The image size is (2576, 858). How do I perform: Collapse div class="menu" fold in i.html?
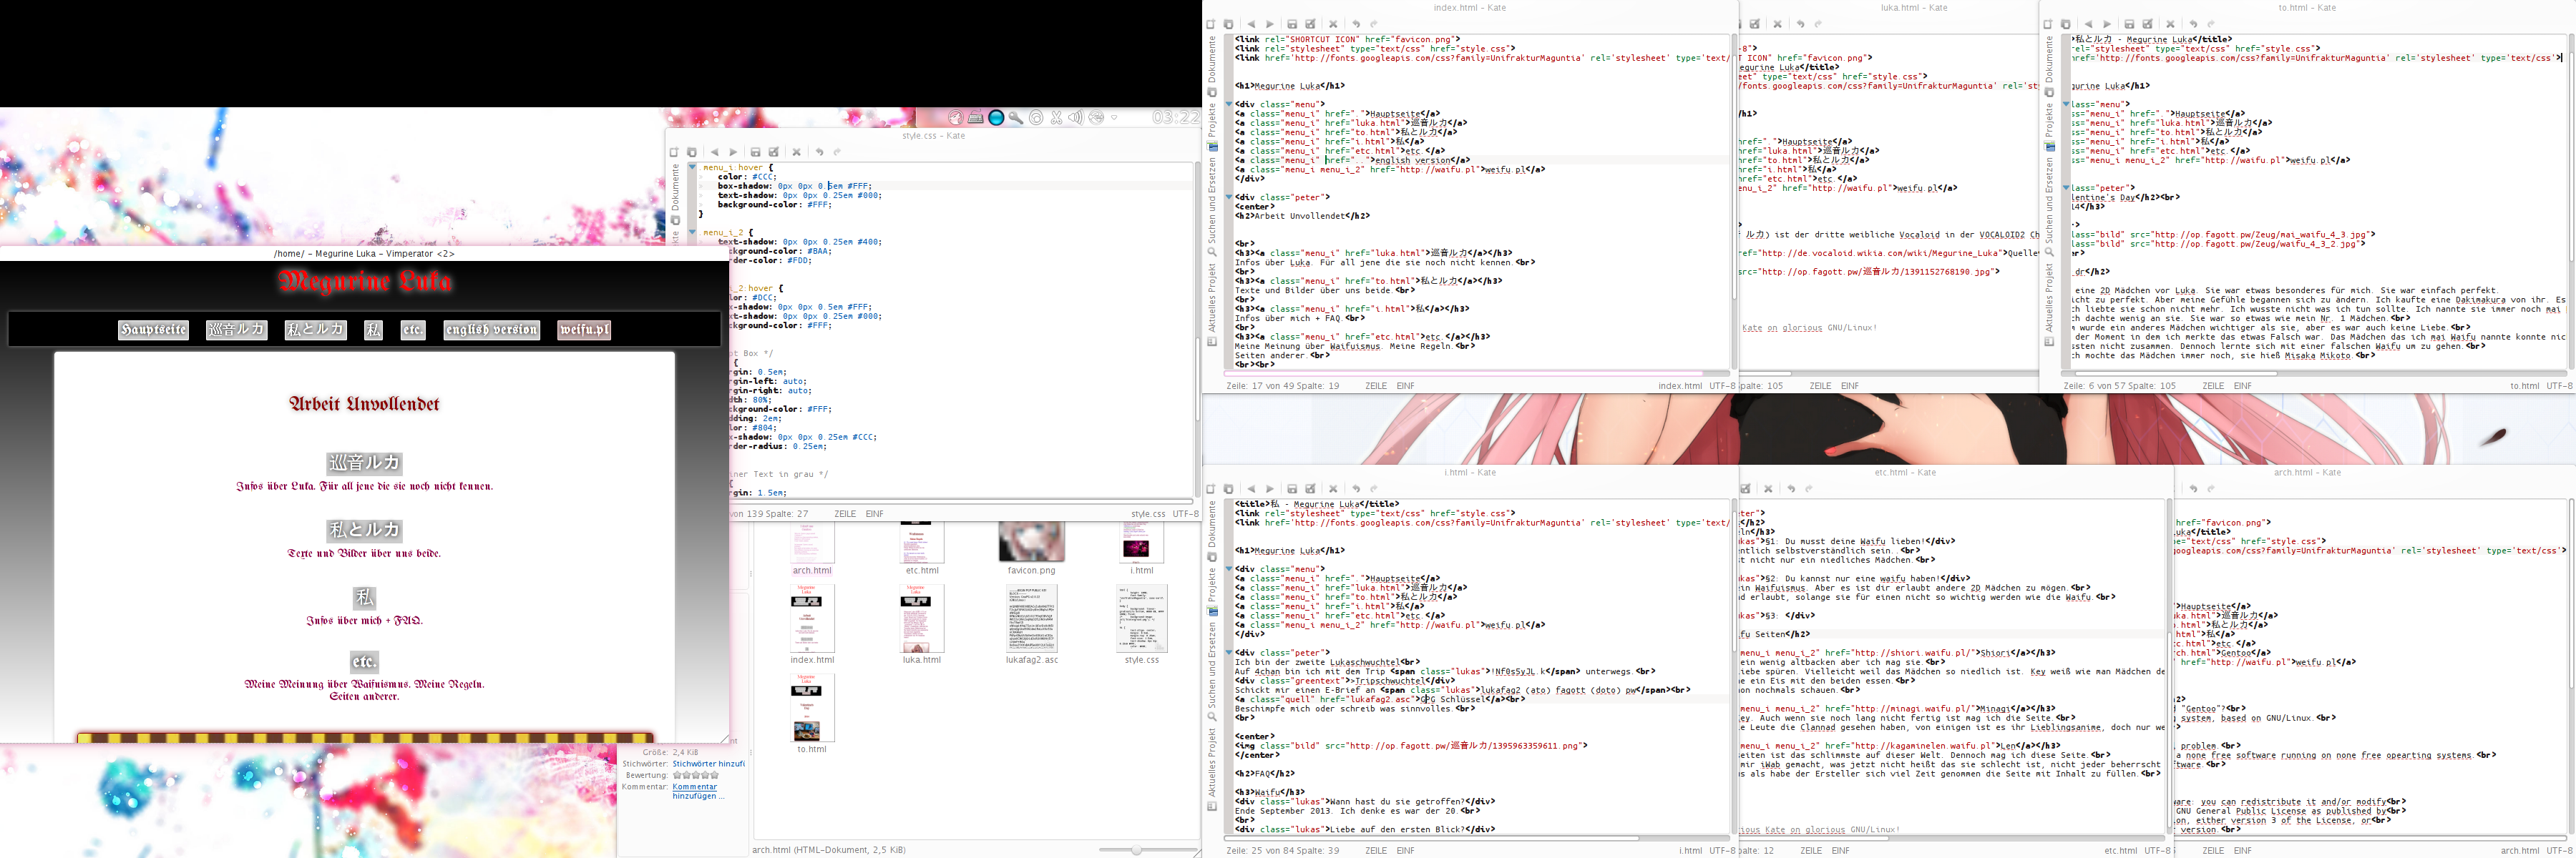click(1229, 569)
